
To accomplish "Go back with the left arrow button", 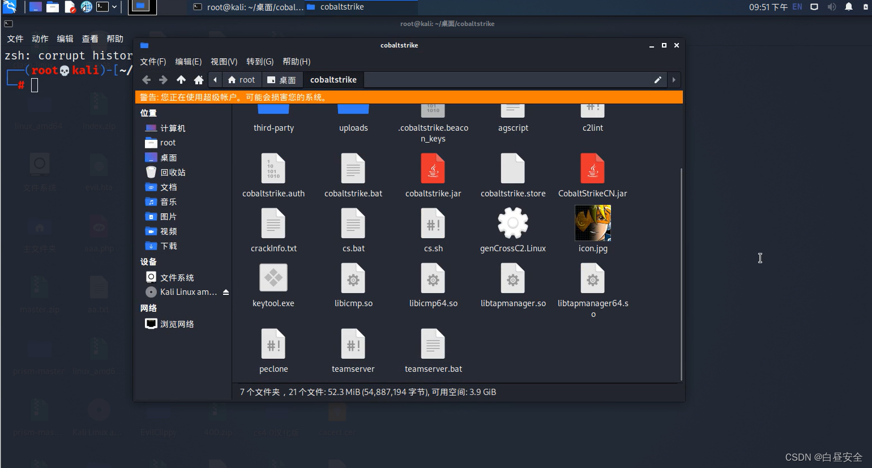I will 147,80.
